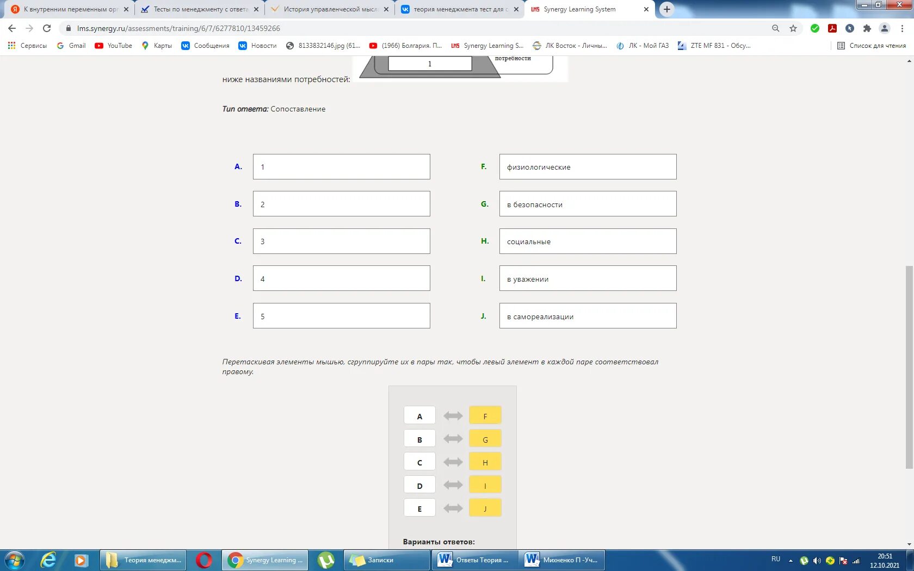Open the YouTube bookmark
914x571 pixels.
114,46
